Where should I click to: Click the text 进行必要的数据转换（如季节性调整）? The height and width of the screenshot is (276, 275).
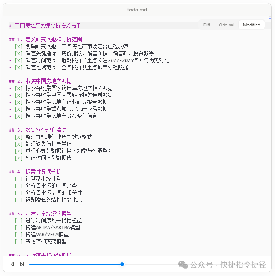[x=69, y=151]
